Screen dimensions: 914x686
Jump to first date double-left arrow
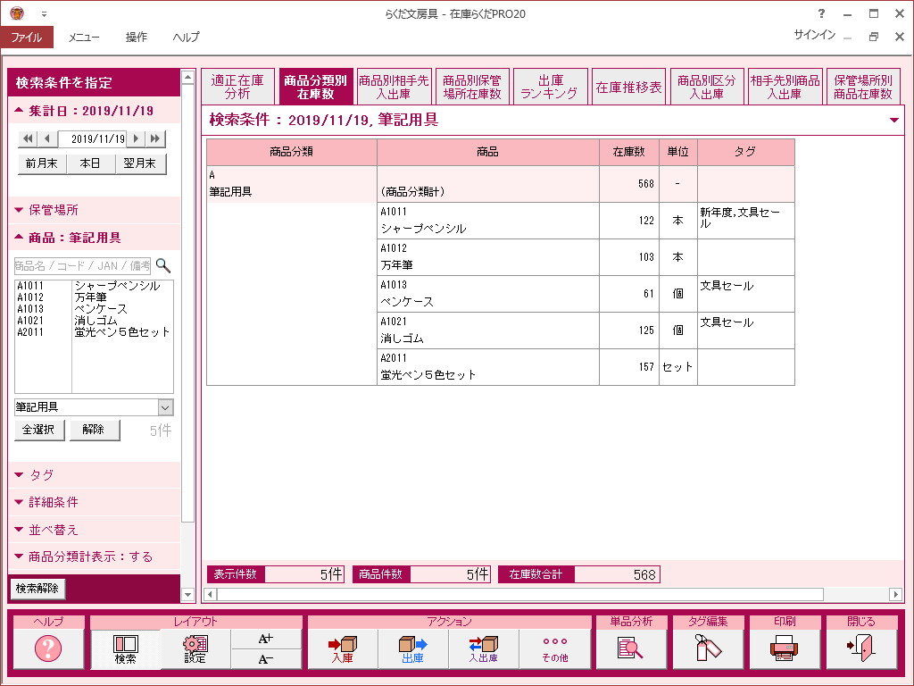coord(28,138)
